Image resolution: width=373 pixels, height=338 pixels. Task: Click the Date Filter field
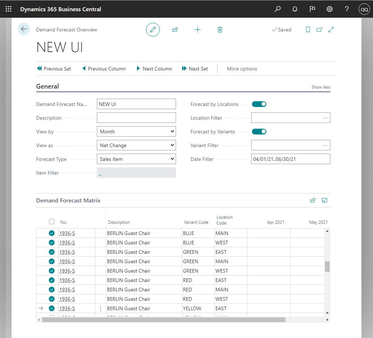[291, 159]
